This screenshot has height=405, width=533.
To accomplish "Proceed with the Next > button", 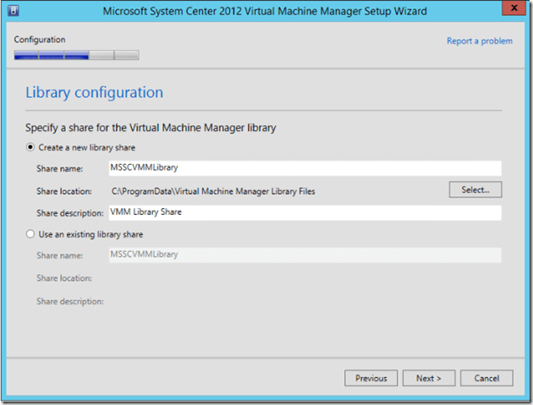I will click(429, 378).
